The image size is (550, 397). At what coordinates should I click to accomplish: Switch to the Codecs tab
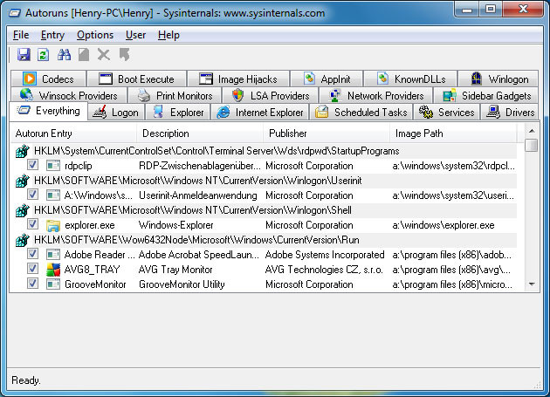48,79
